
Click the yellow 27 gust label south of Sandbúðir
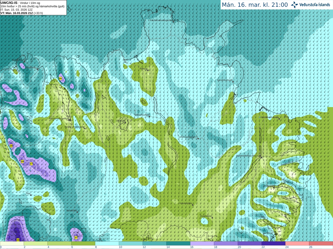click(76, 237)
